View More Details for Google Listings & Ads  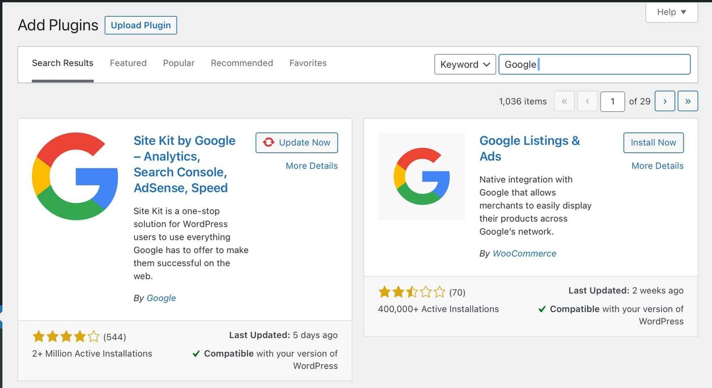(x=658, y=166)
